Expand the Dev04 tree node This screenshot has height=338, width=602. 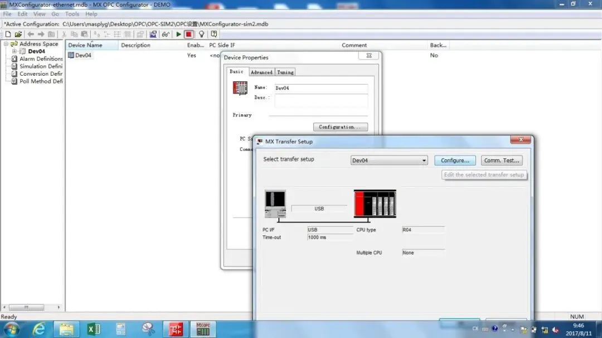[14, 51]
